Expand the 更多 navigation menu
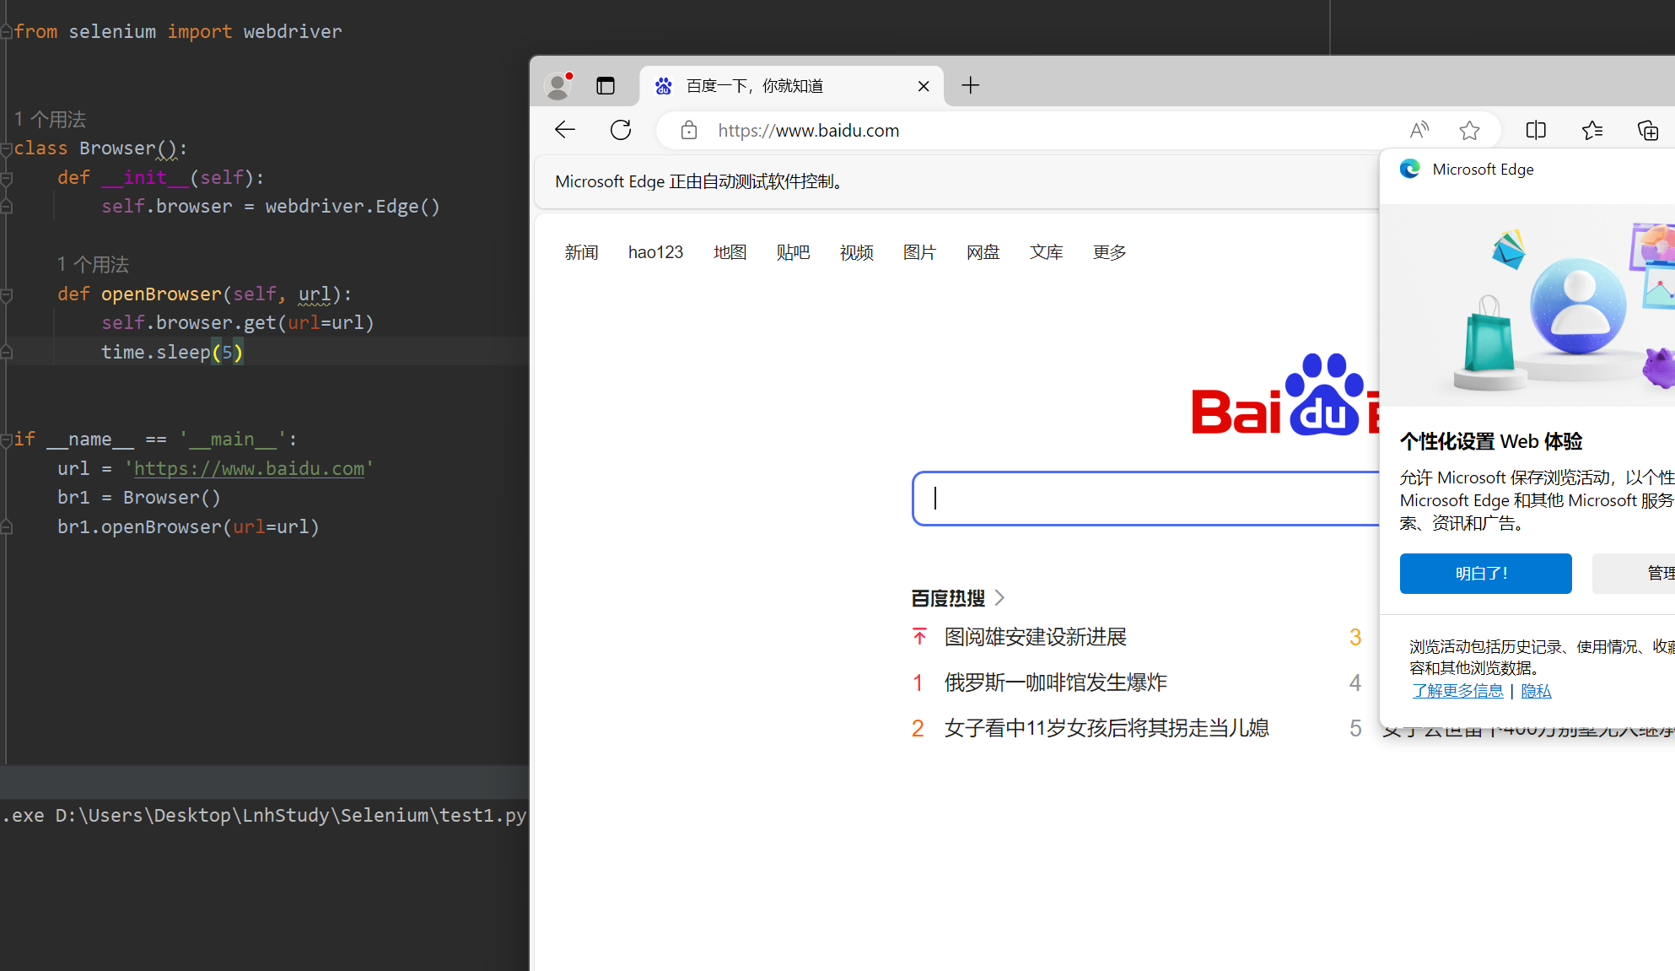 click(1109, 252)
